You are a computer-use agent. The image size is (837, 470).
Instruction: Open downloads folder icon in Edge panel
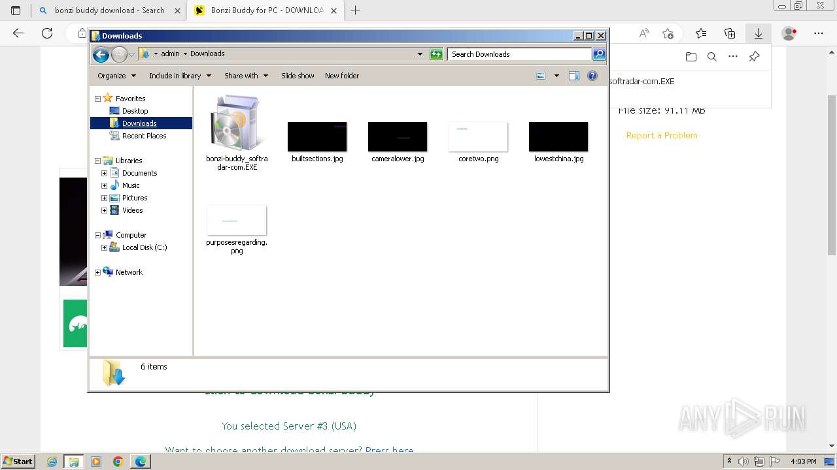click(691, 57)
